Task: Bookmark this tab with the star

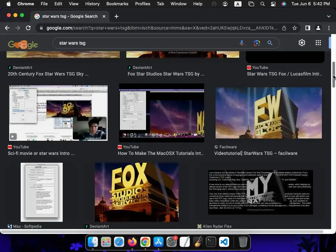Action: (295, 28)
